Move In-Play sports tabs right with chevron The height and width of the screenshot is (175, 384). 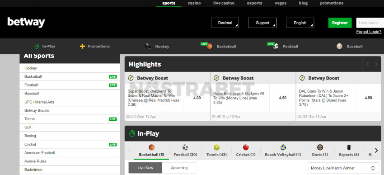(x=376, y=150)
